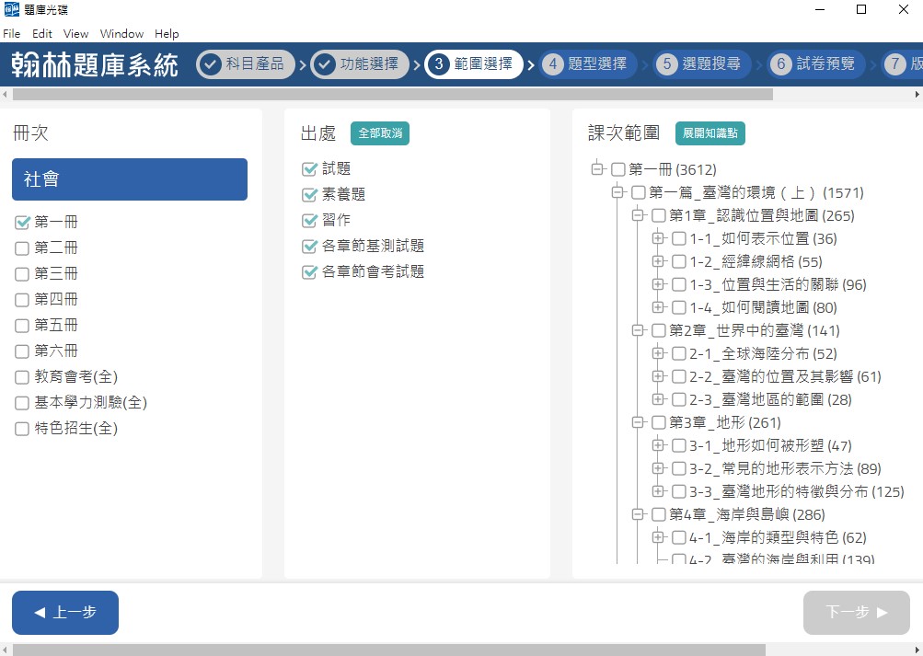This screenshot has height=656, width=923.
Task: Click the 題庫光碟 app icon in title bar
Action: [11, 9]
